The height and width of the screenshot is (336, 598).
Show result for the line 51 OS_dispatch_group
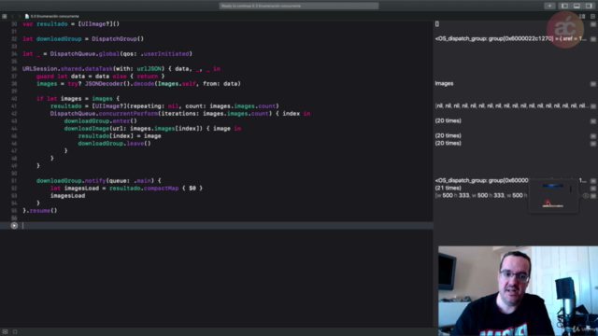pyautogui.click(x=593, y=180)
